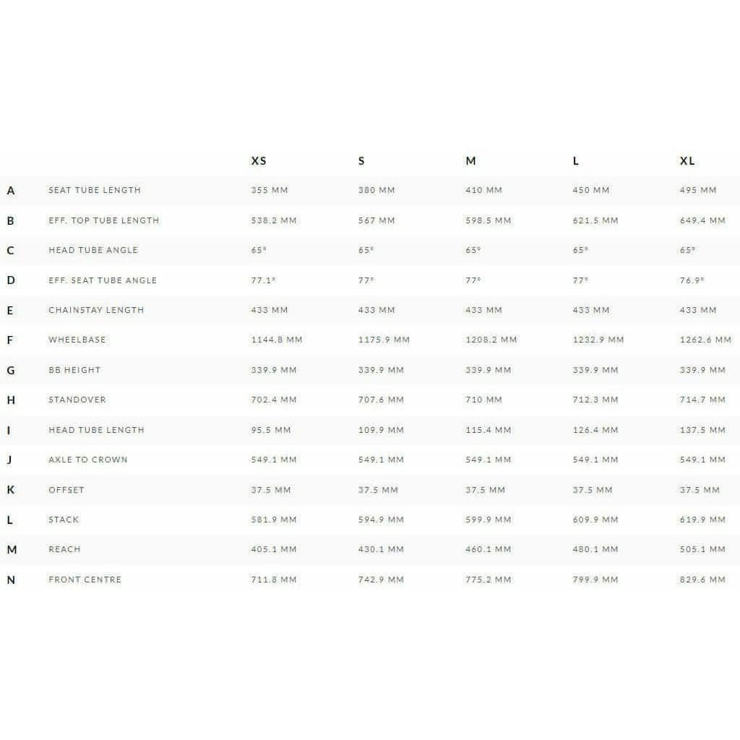
Task: Click the 1262.6 MM wheelbase value
Action: (705, 340)
